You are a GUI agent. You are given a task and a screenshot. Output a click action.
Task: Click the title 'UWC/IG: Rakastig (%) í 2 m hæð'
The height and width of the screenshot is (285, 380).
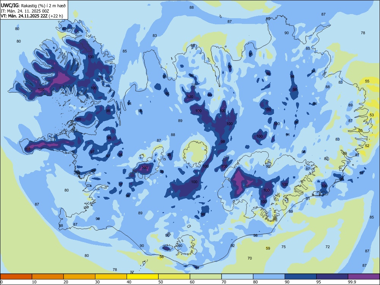coord(33,6)
